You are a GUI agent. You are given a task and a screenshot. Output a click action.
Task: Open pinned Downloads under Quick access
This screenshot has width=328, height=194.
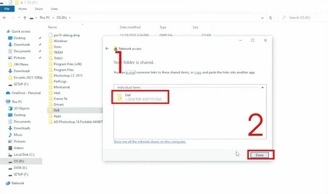click(x=22, y=45)
